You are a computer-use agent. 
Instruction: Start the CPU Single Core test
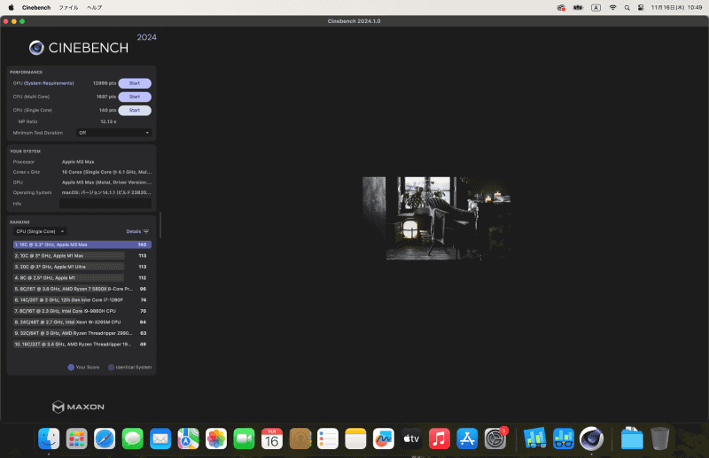135,111
